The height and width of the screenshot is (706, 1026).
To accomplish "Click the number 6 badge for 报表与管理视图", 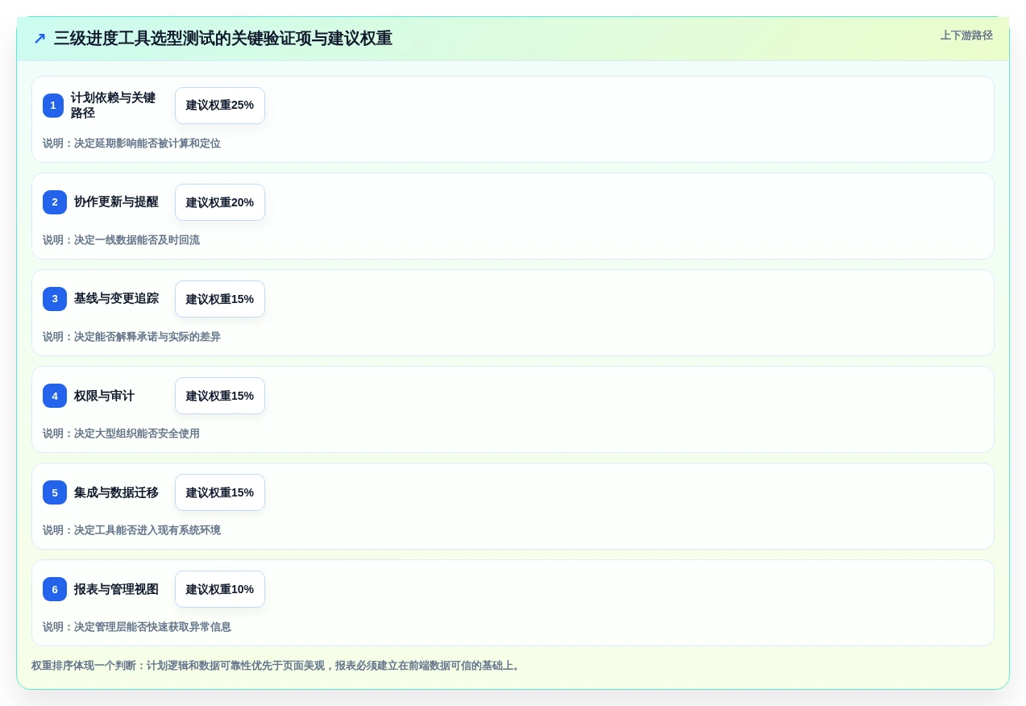I will click(x=55, y=589).
